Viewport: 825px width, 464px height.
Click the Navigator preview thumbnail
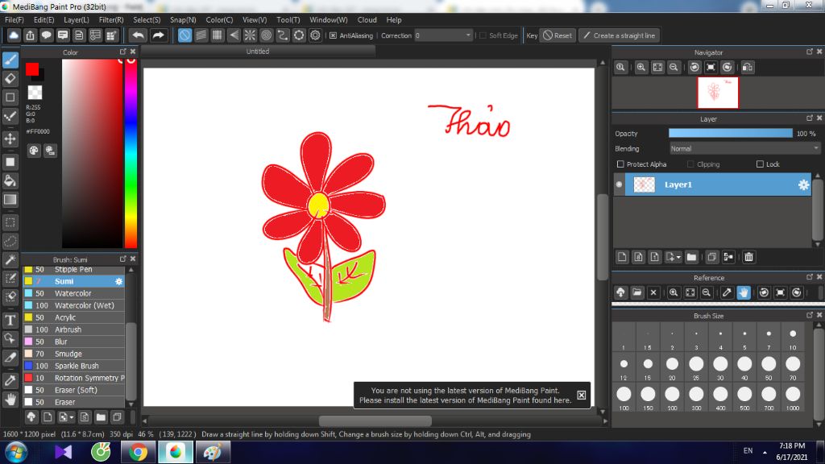pyautogui.click(x=718, y=93)
